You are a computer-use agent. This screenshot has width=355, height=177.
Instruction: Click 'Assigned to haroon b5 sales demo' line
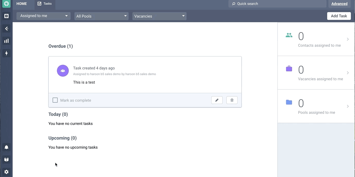(115, 74)
